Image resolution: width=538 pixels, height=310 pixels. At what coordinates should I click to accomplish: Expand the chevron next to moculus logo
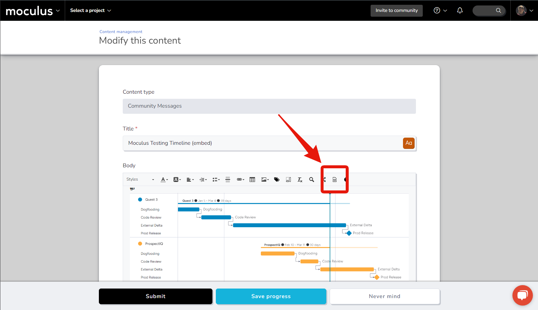click(58, 11)
